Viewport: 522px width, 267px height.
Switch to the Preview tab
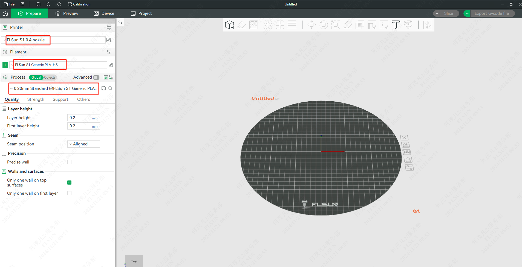click(x=67, y=13)
